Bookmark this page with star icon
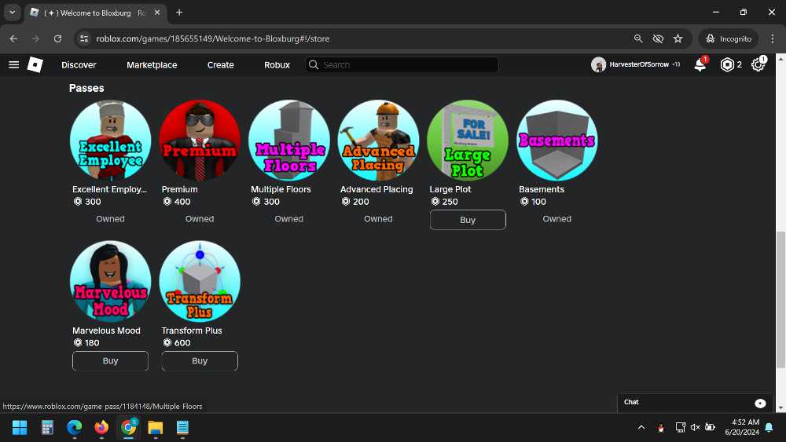The image size is (786, 442). coord(678,38)
